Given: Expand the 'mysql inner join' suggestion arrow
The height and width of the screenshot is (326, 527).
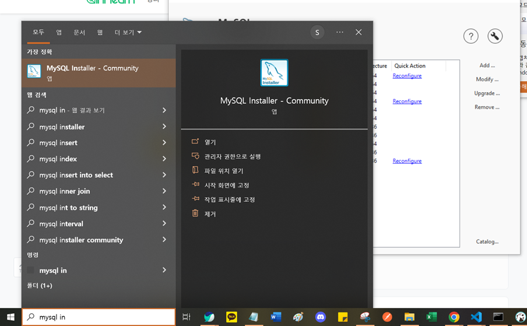Looking at the screenshot, I should 164,191.
